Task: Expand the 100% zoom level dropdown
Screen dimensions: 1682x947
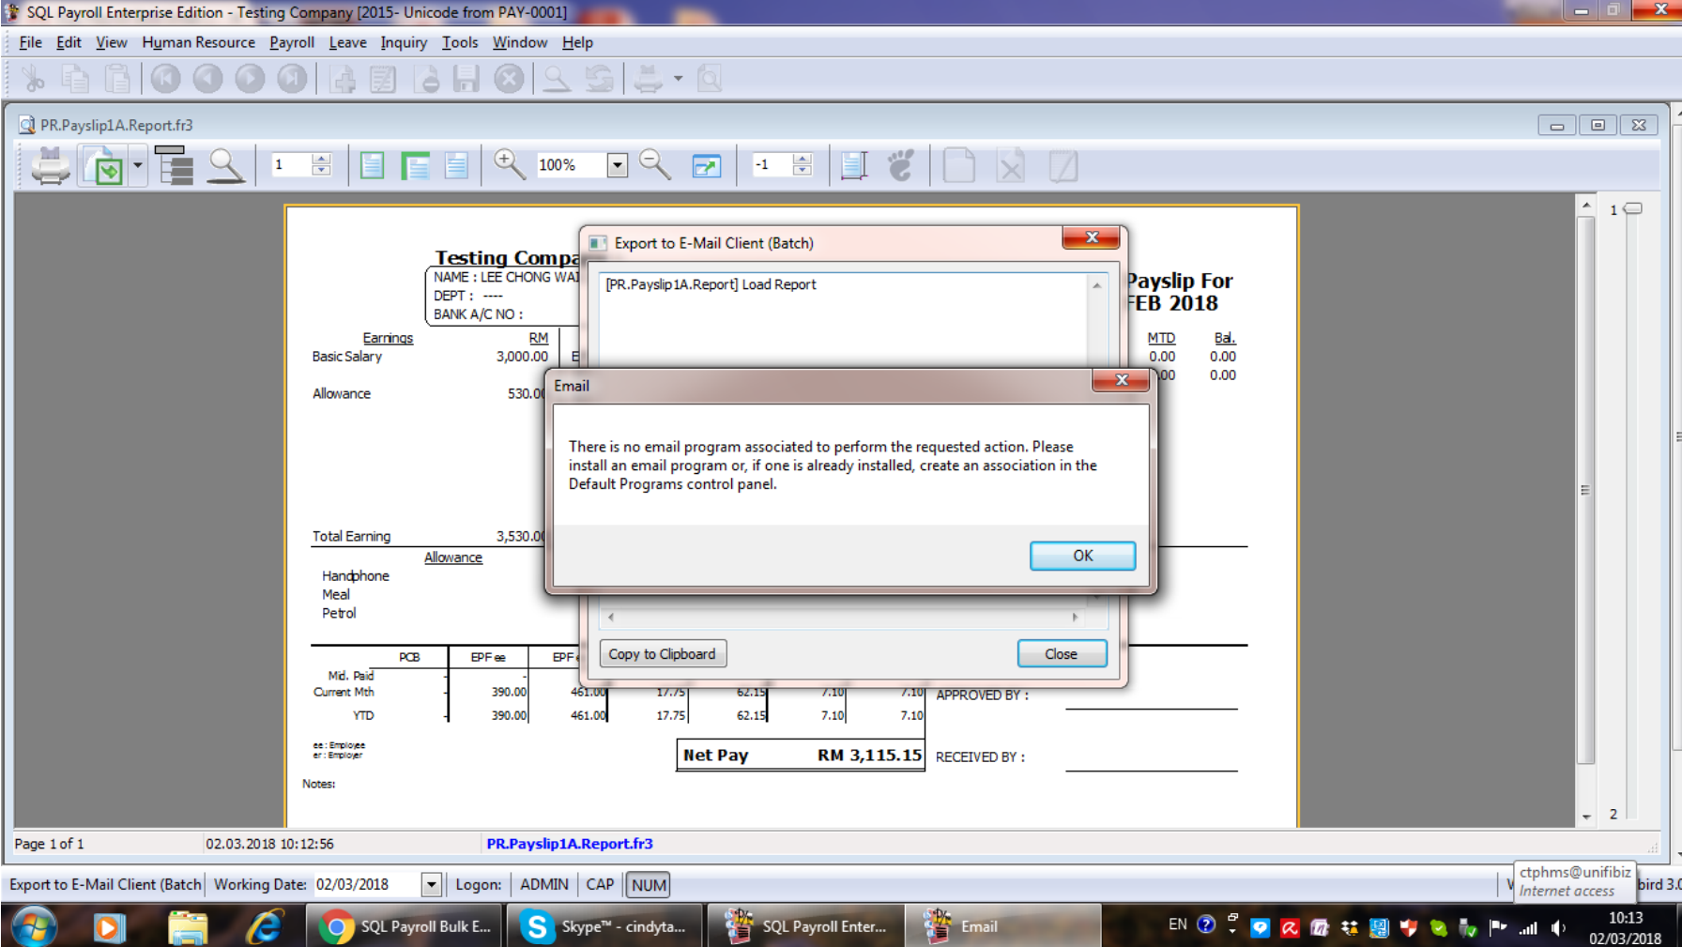Action: pyautogui.click(x=617, y=165)
